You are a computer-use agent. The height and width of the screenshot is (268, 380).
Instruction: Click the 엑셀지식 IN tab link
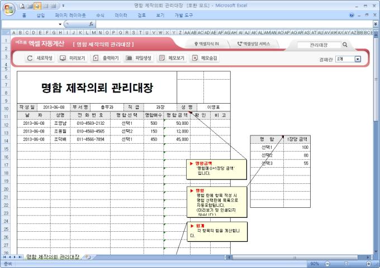pos(207,44)
